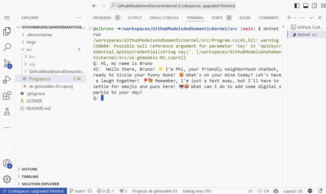This screenshot has width=326, height=194.
Task: Toggle the bottom panel layout button
Action: coord(306,6)
